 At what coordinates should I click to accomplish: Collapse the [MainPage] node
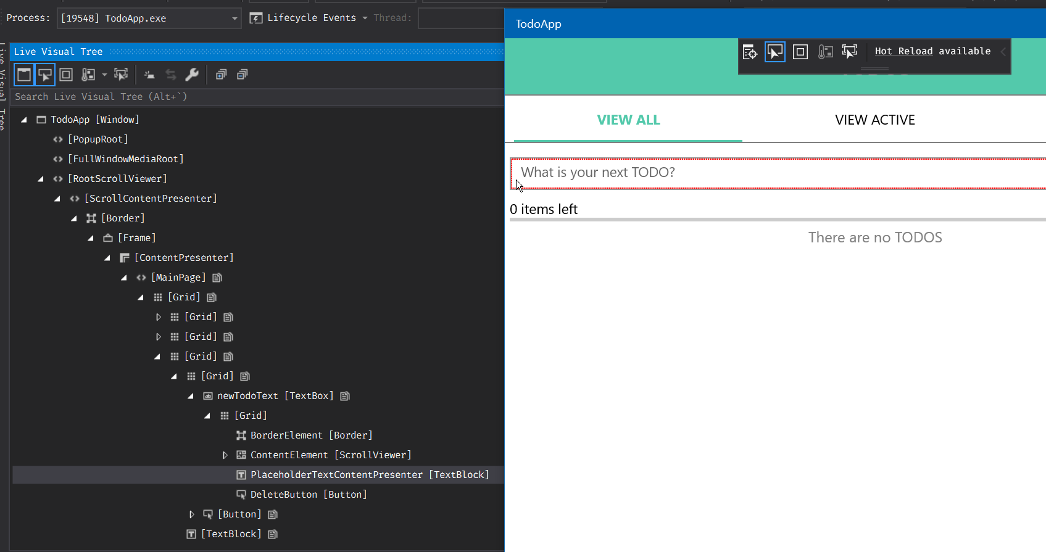[124, 278]
